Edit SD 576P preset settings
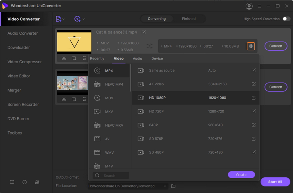293x193 pixels. 254,139
